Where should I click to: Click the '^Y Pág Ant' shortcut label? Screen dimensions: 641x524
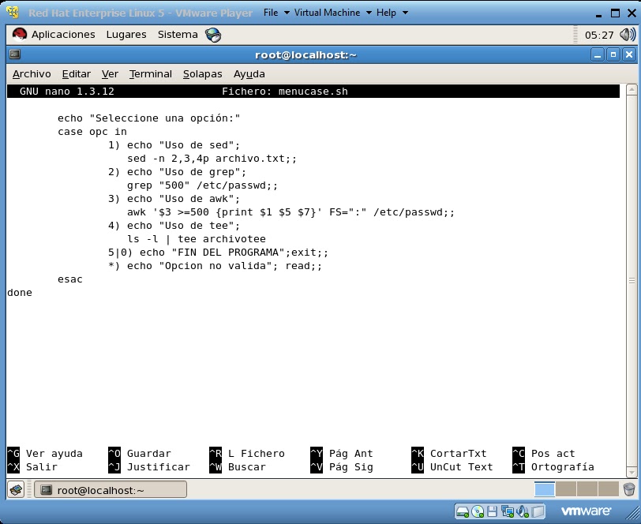[342, 453]
